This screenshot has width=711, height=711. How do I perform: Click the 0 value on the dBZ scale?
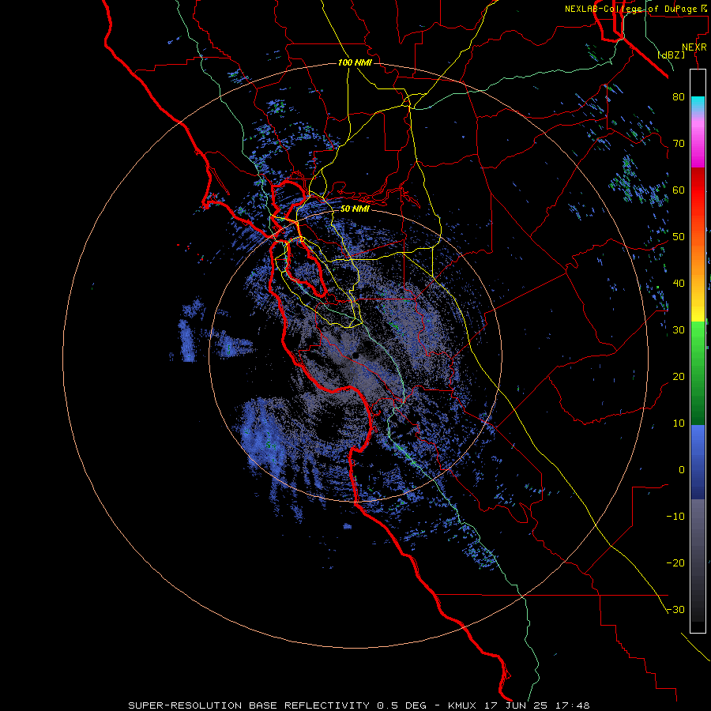click(682, 470)
